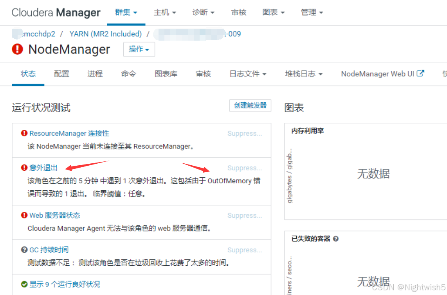Screen dimensions: 447x295
Task: Open GC 持续时间 health test
Action: tap(49, 250)
